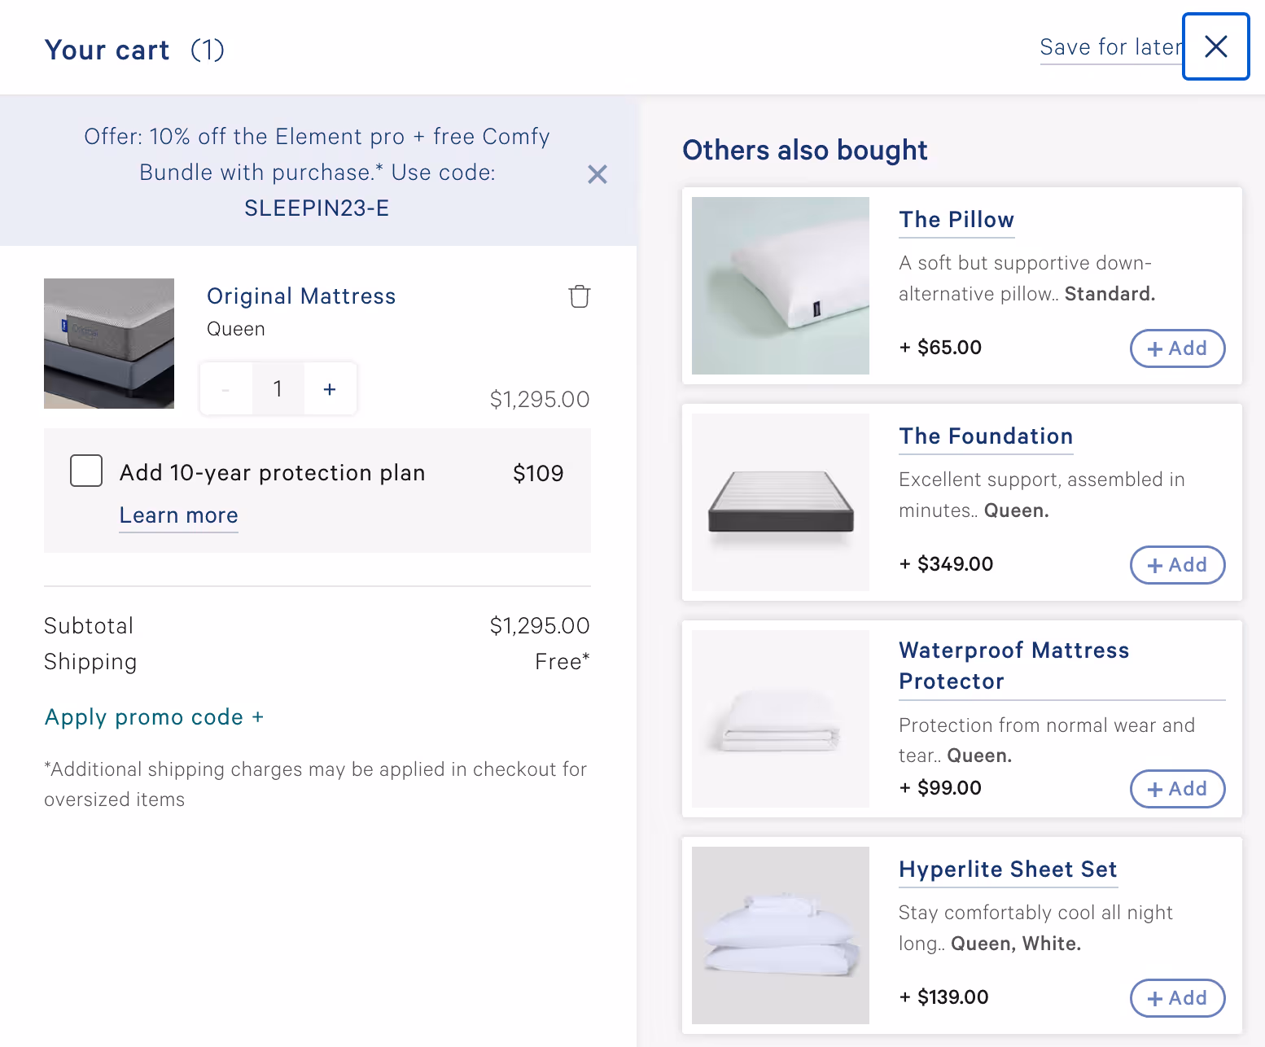Select the quantity input field
Viewport: 1265px width, 1047px height.
(x=278, y=388)
